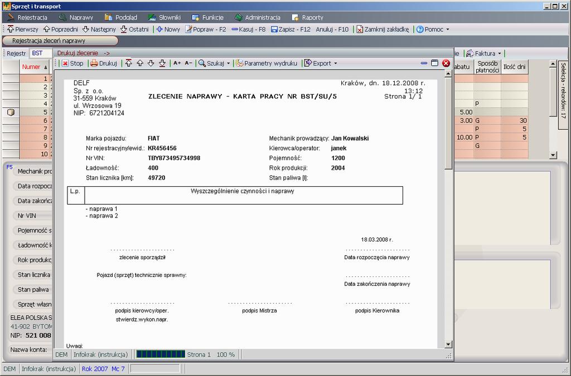Open the Funkcje menu

(x=208, y=17)
